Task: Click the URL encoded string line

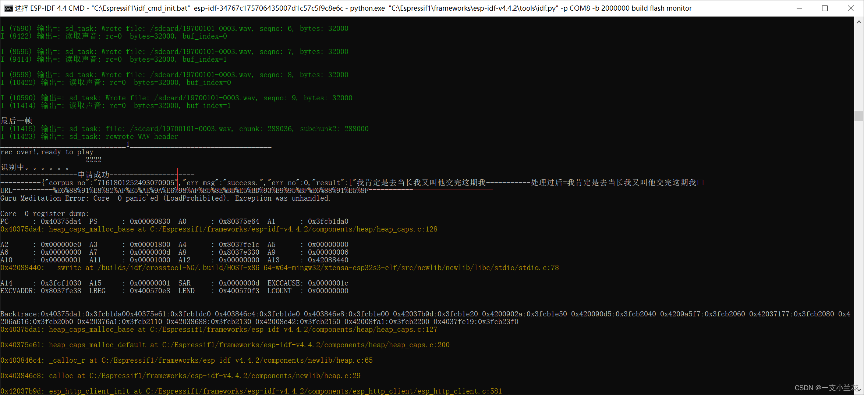Action: click(206, 190)
